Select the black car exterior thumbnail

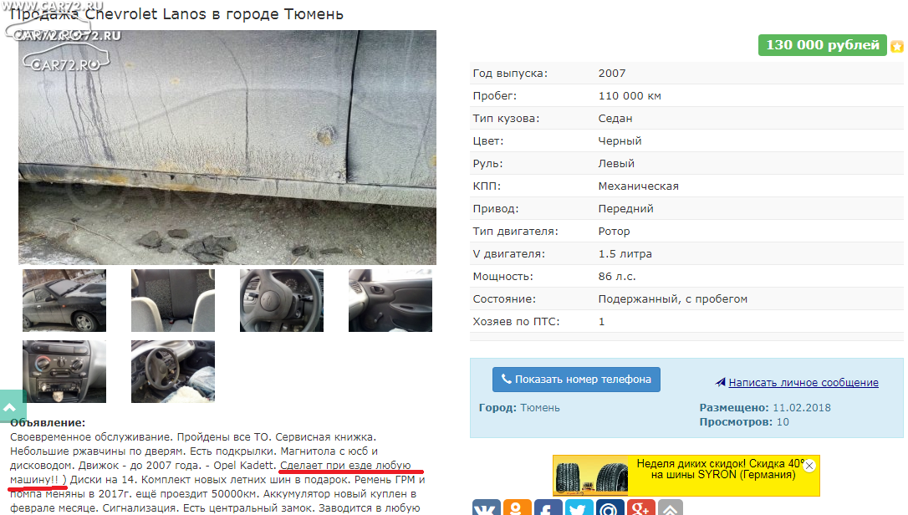click(x=64, y=301)
